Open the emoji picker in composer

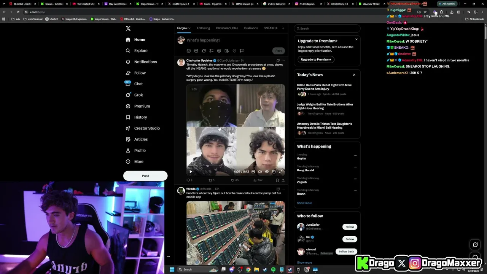219,51
